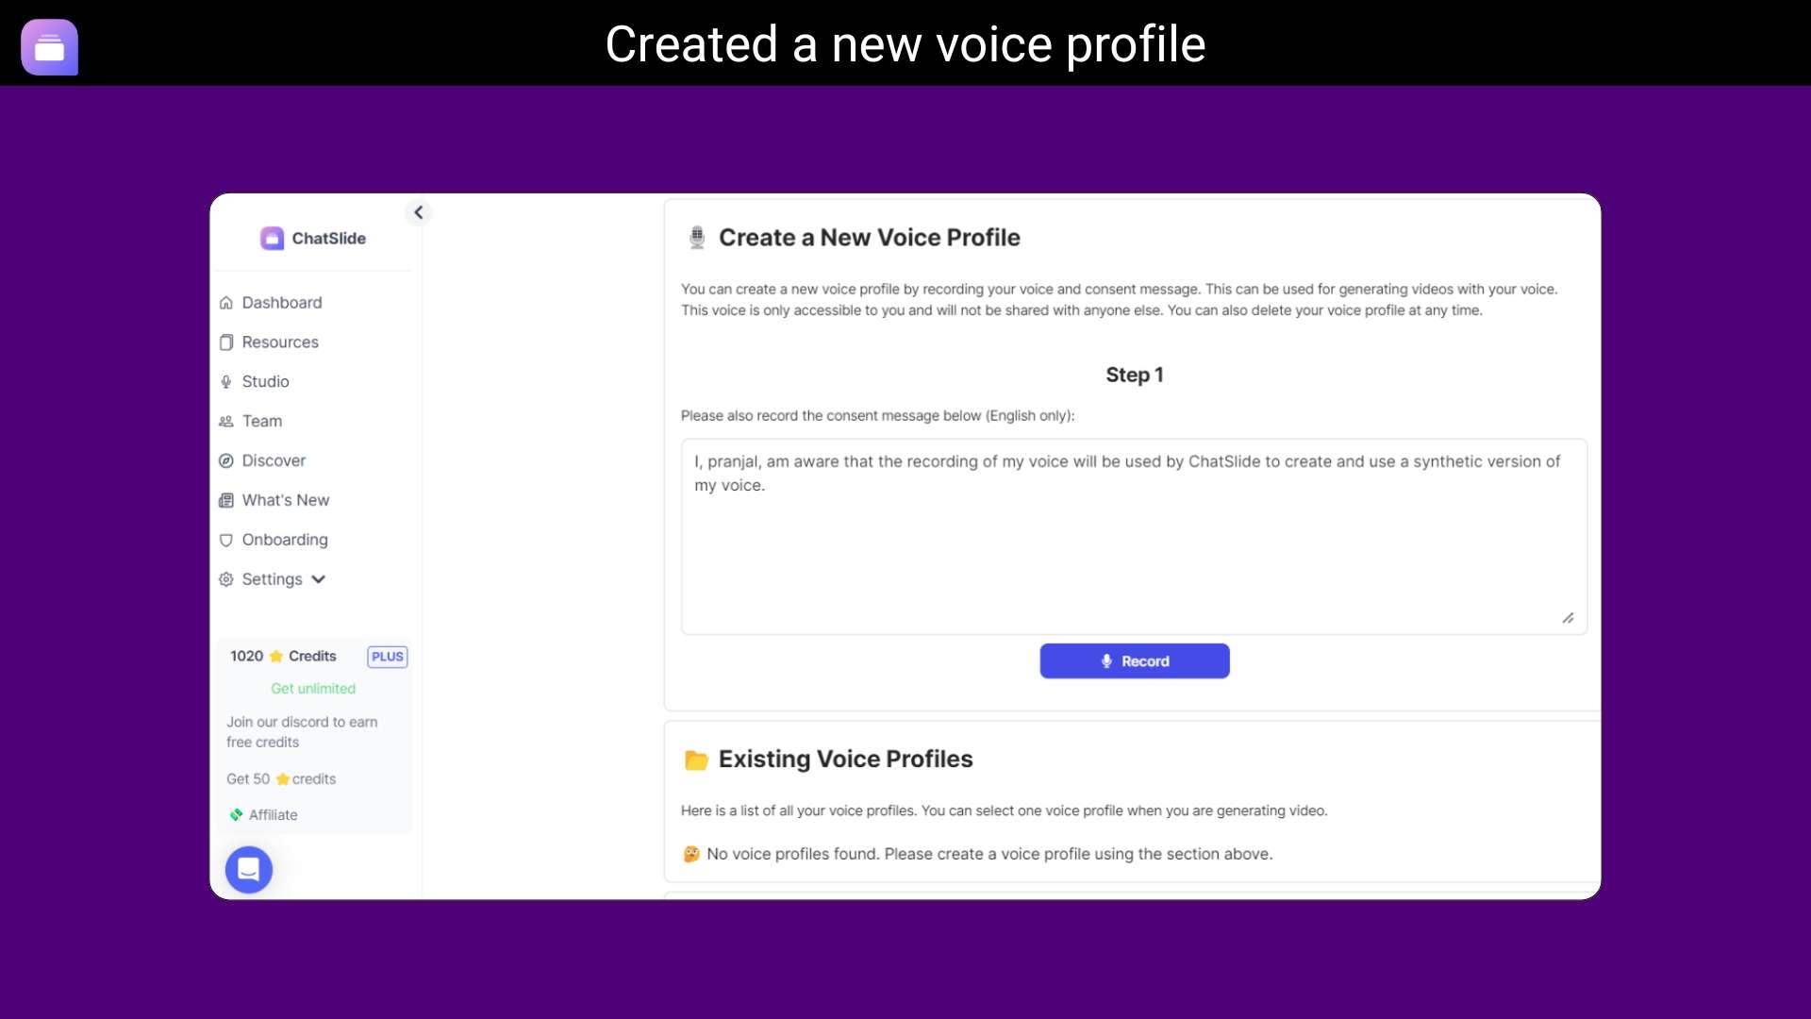This screenshot has height=1019, width=1811.
Task: Click the Settings gear icon
Action: click(x=226, y=579)
